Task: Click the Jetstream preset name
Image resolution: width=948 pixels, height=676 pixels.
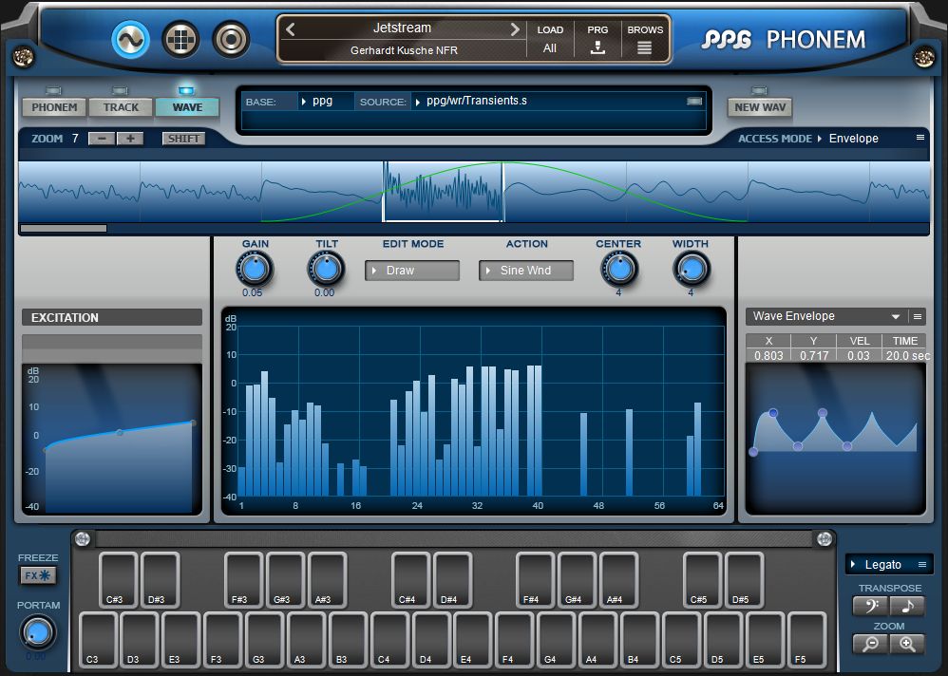Action: (x=402, y=28)
